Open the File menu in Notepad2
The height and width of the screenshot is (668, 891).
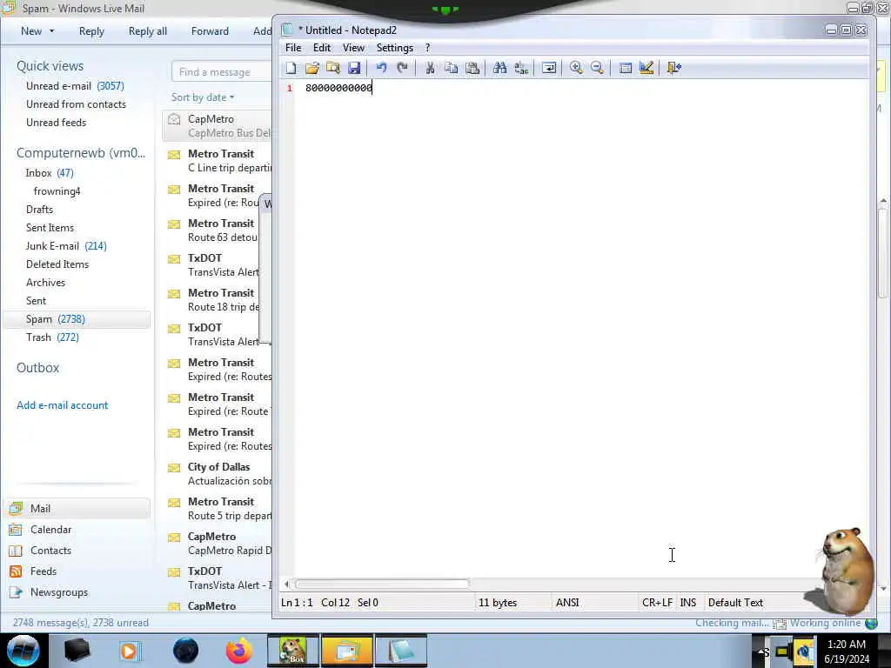pos(293,48)
